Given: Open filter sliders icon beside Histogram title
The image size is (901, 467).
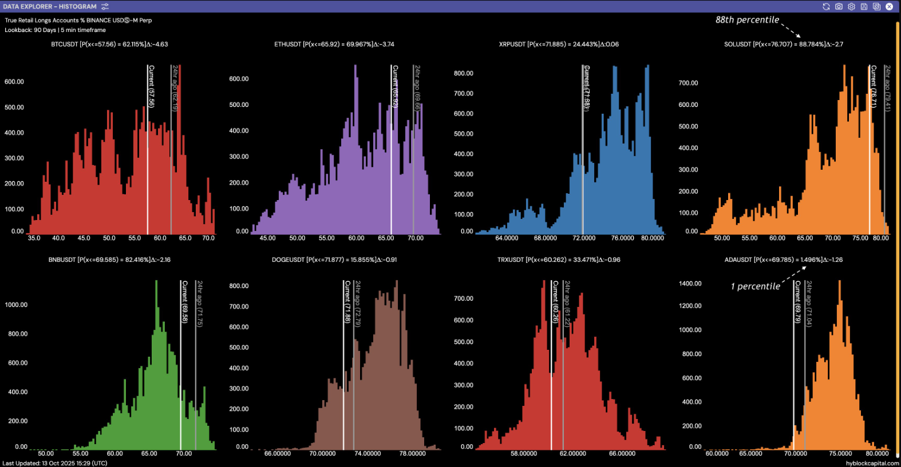Looking at the screenshot, I should 105,6.
